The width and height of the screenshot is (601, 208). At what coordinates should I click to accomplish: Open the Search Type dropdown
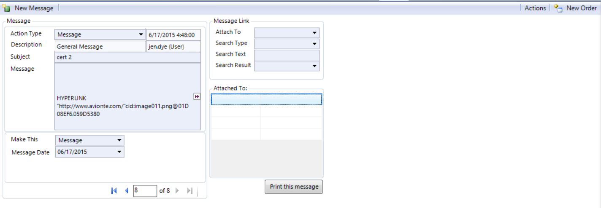pyautogui.click(x=314, y=44)
